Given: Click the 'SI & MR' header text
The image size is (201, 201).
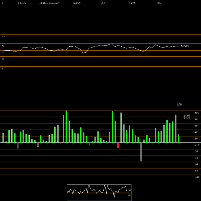Looking at the screenshot, I should coord(21,3).
